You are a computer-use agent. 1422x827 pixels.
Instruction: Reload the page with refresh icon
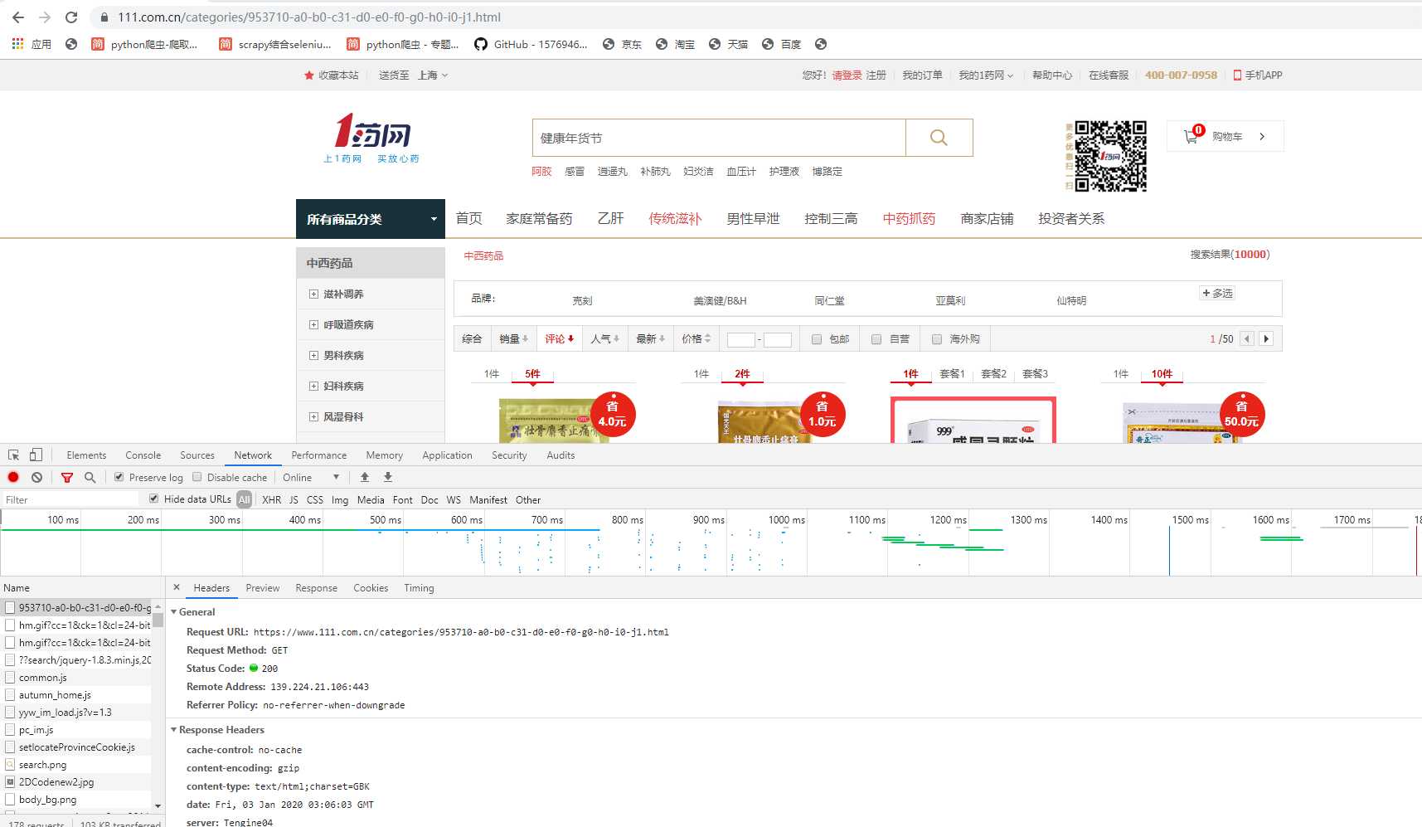71,17
